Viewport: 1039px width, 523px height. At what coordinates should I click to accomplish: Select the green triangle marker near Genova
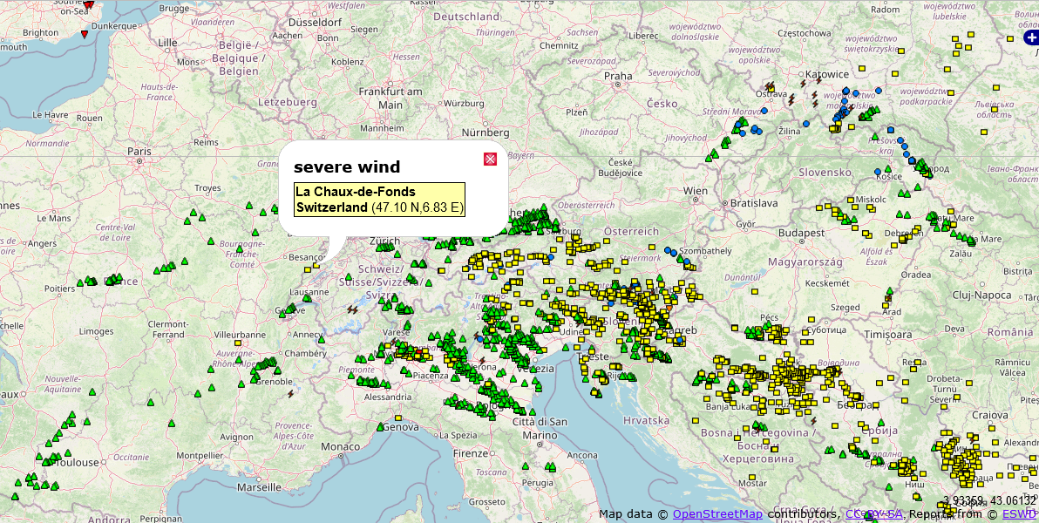click(382, 427)
